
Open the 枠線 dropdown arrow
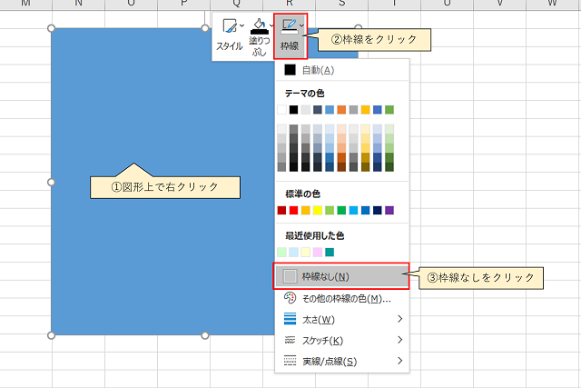(301, 25)
